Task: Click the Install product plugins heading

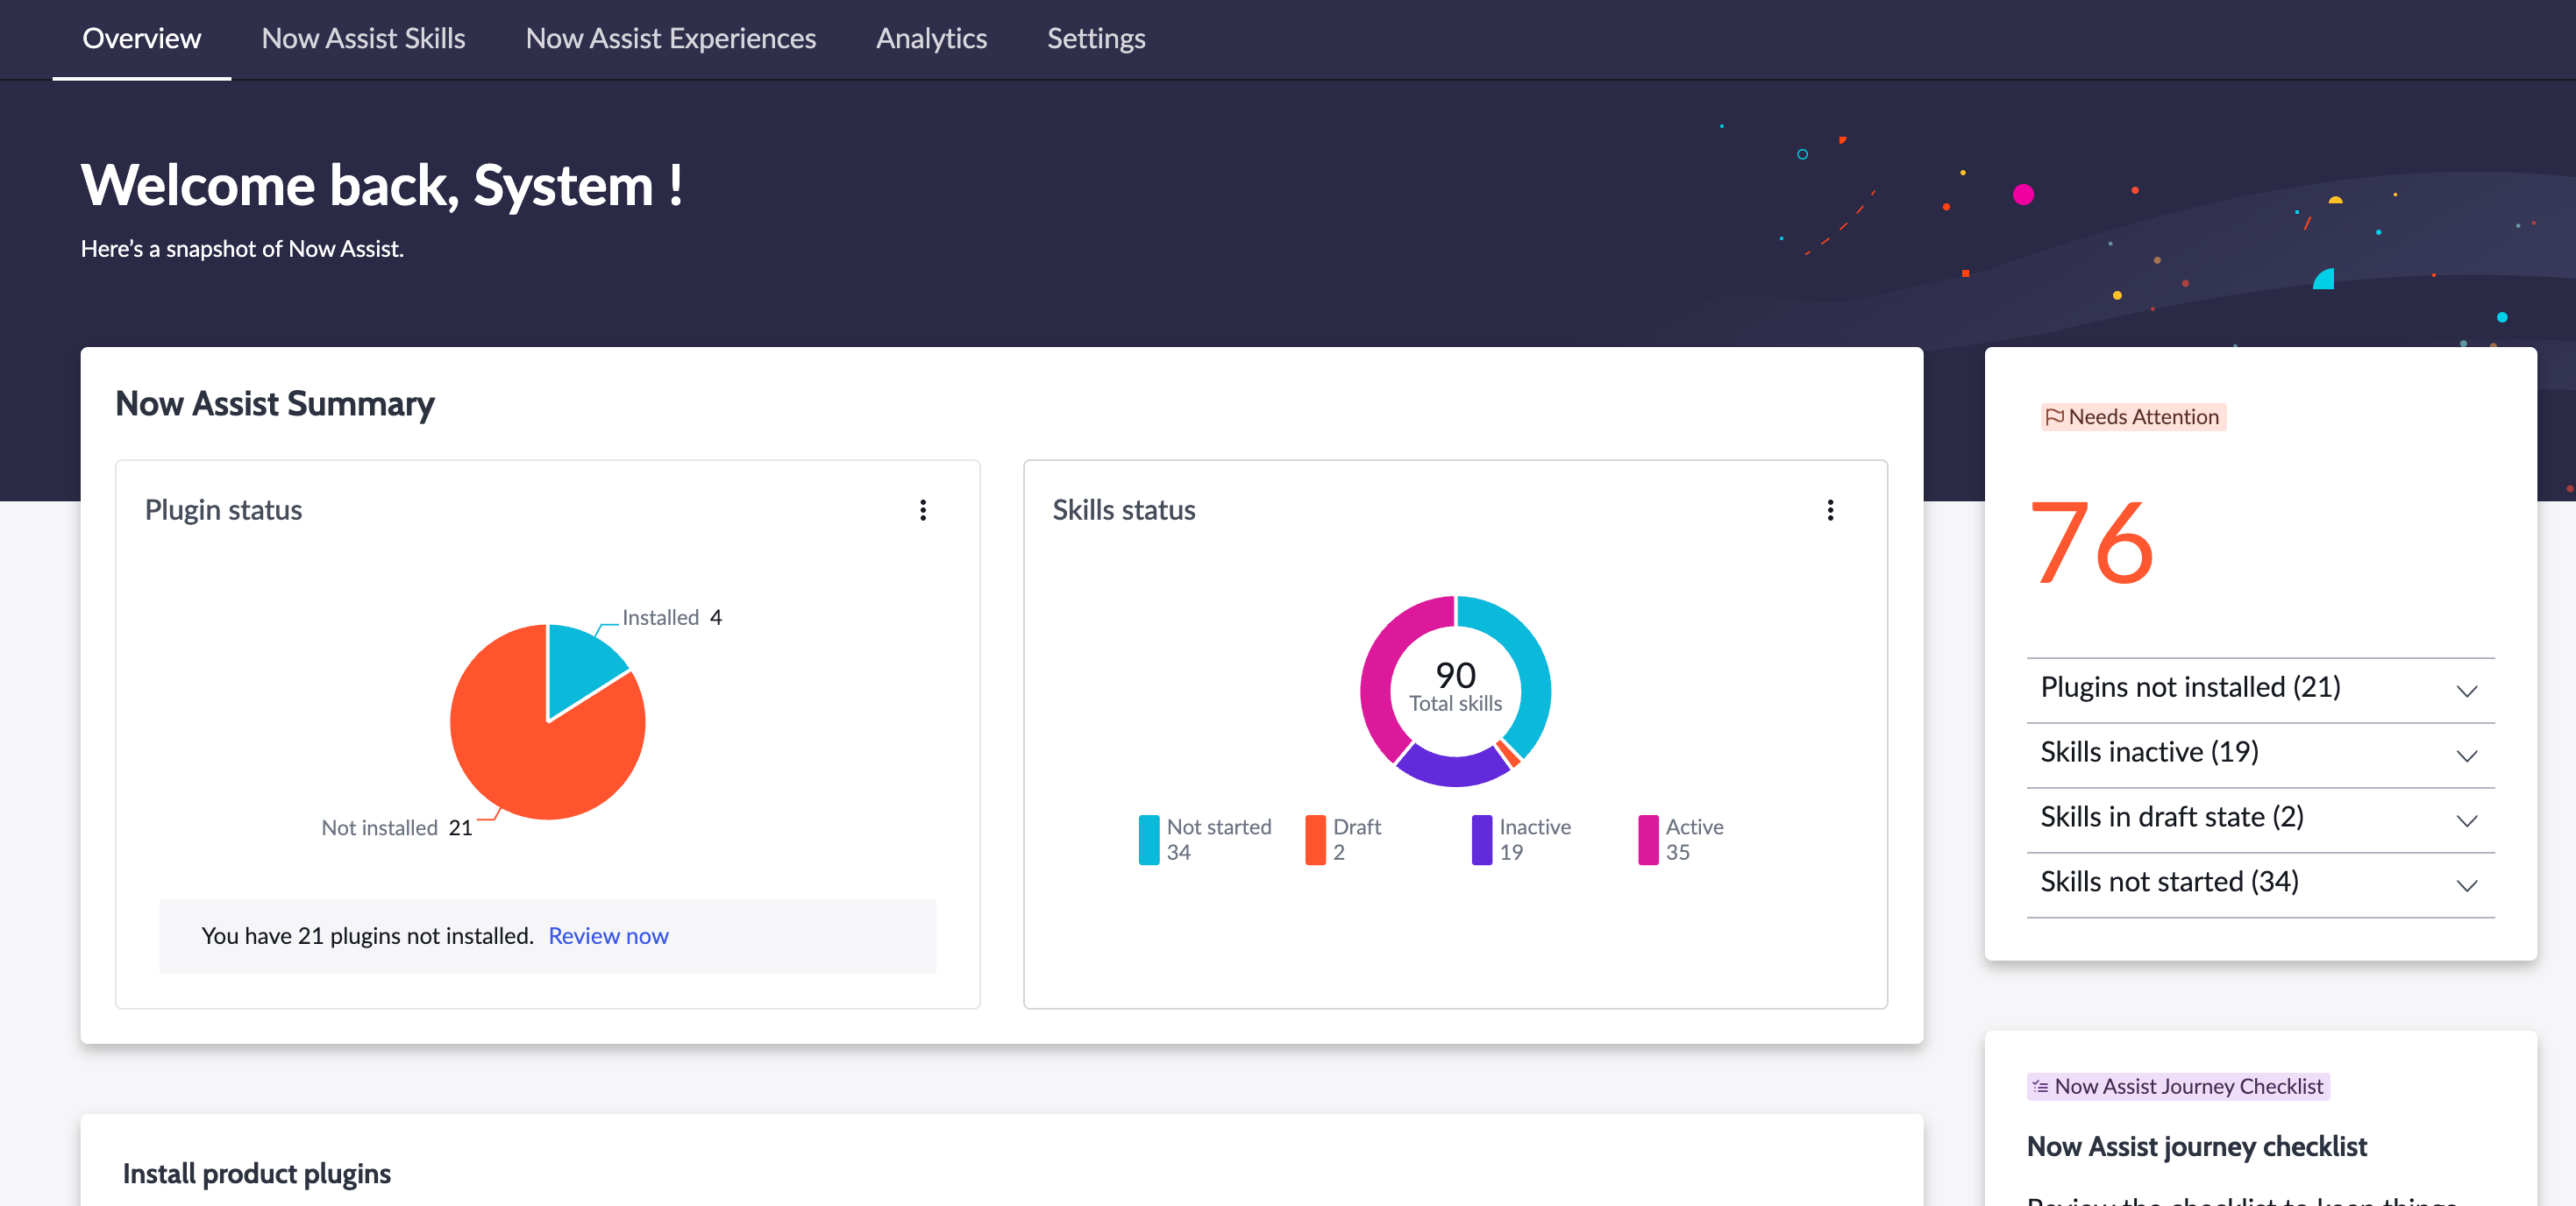Action: [x=256, y=1173]
